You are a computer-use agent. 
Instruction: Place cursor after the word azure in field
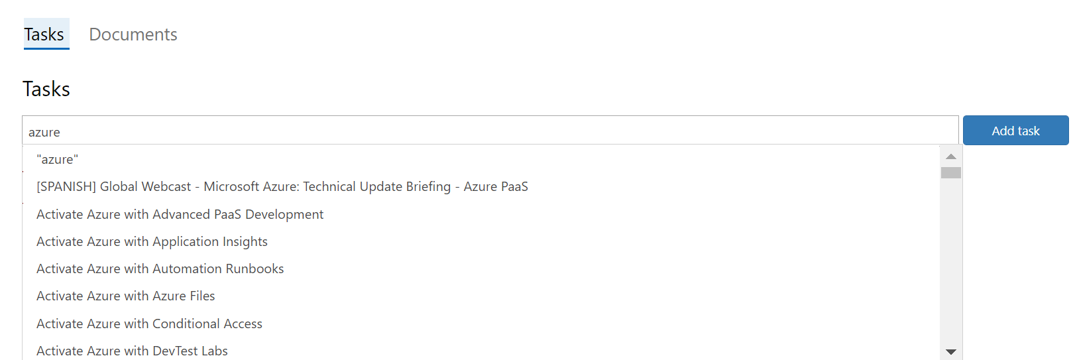click(x=61, y=132)
